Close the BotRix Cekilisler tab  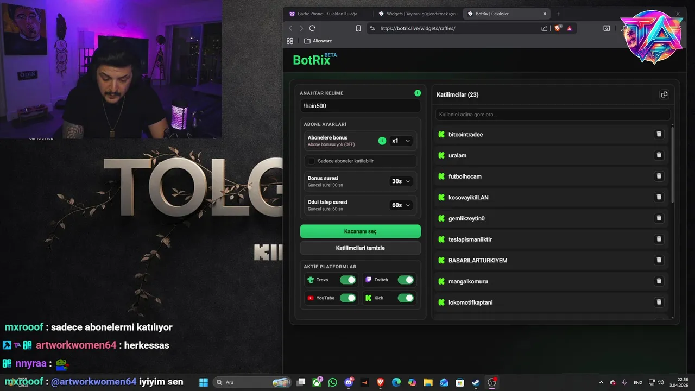[x=545, y=14]
